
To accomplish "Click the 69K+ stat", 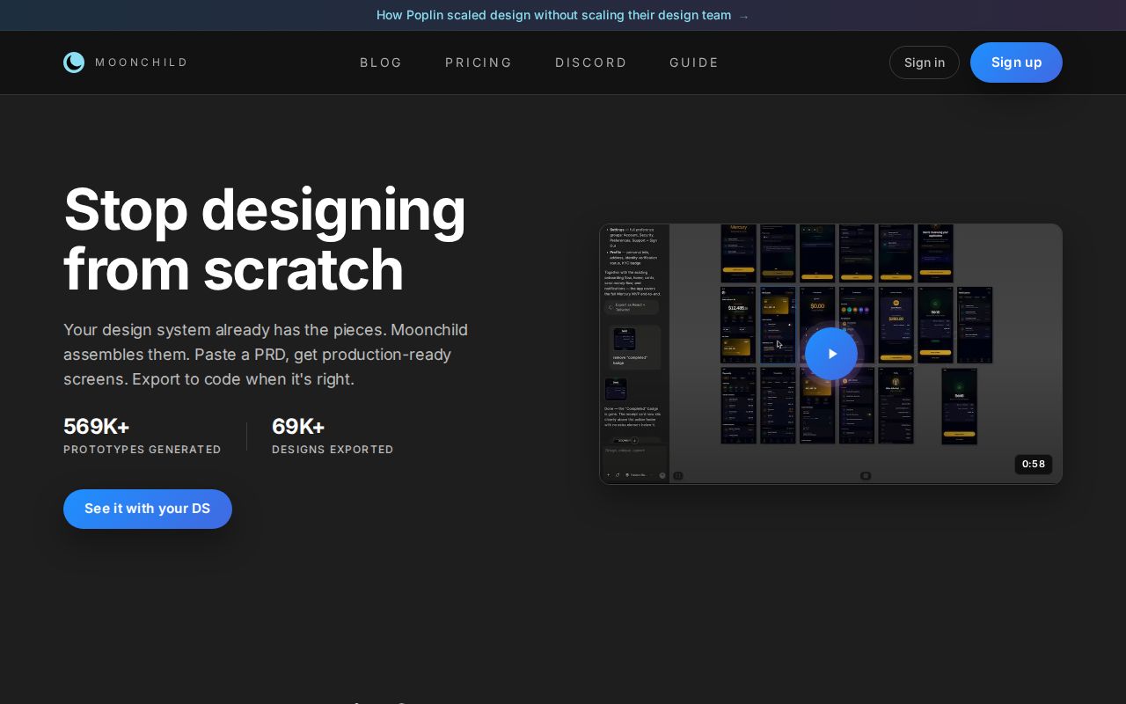I will 298,427.
